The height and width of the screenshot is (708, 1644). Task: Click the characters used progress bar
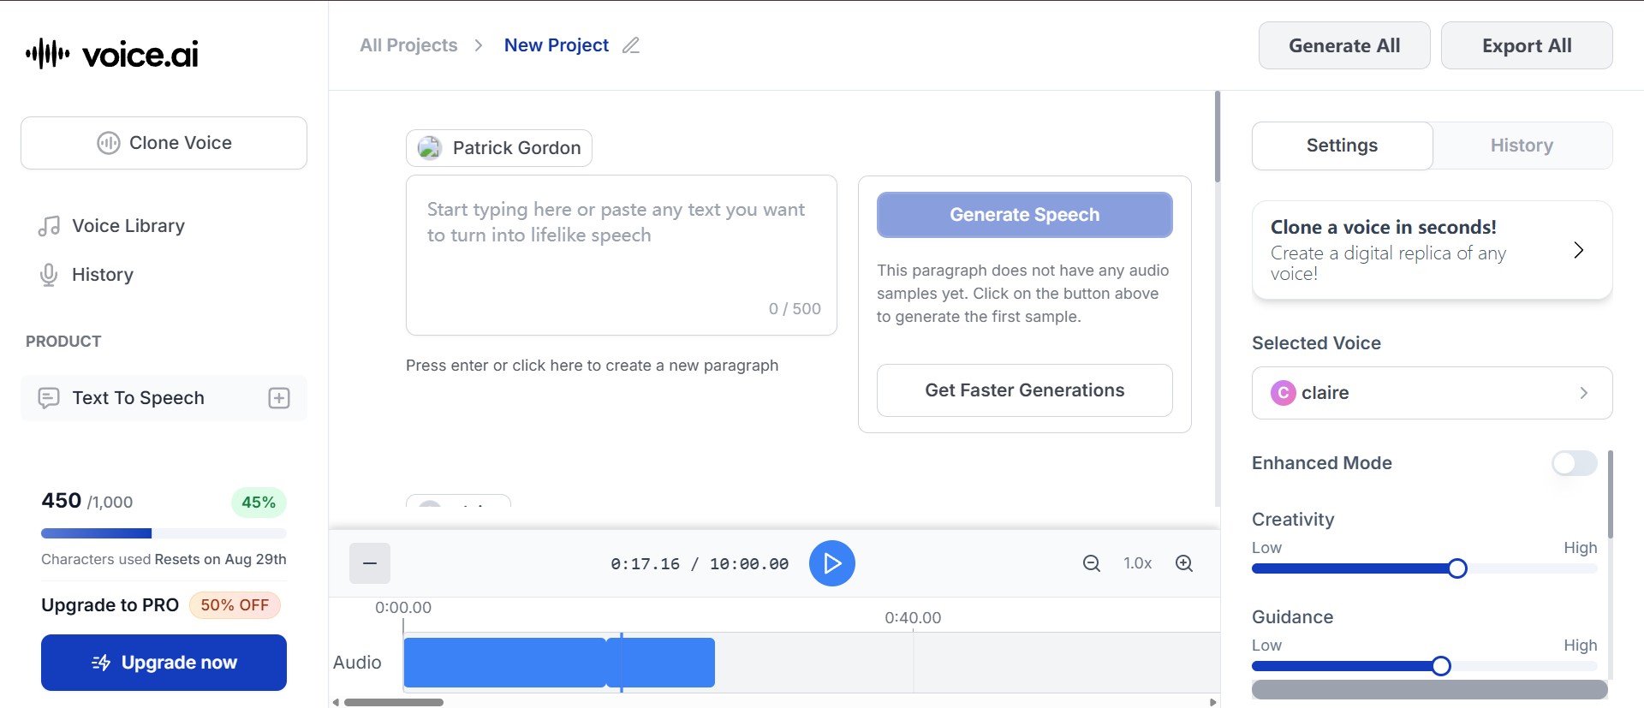(164, 533)
